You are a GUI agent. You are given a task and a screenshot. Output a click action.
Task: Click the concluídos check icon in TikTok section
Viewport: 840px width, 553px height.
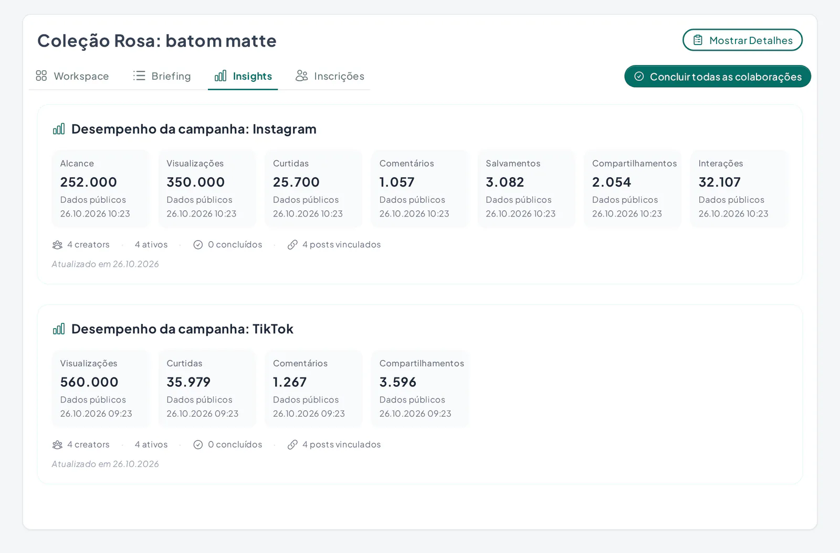[x=198, y=444]
